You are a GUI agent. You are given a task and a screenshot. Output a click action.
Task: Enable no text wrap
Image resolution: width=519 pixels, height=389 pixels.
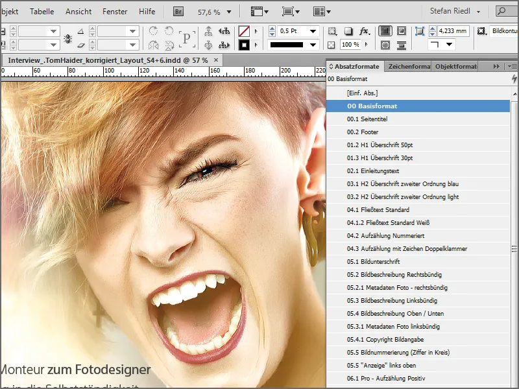[385, 31]
